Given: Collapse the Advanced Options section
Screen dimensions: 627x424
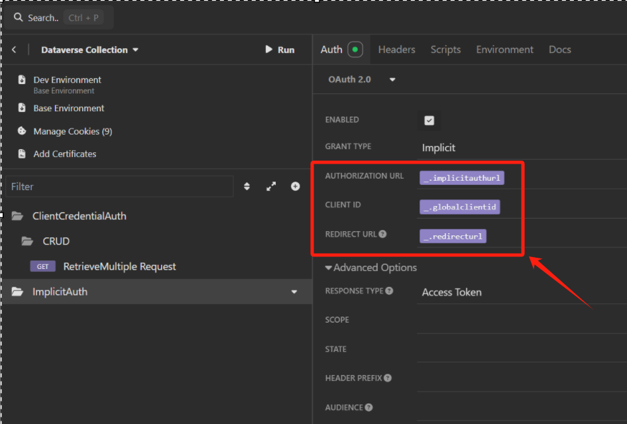Looking at the screenshot, I should tap(371, 268).
